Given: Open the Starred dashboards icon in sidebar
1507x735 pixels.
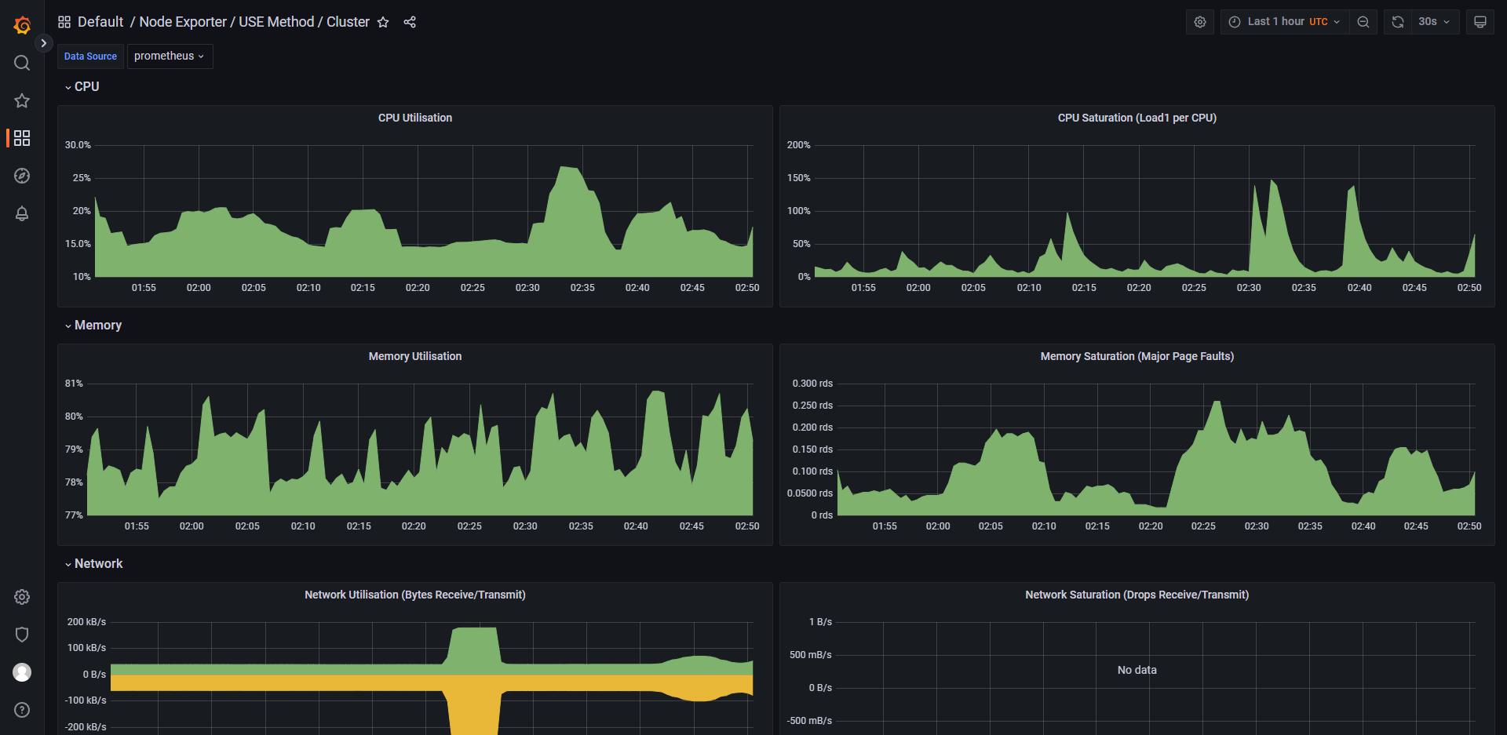Looking at the screenshot, I should [22, 100].
